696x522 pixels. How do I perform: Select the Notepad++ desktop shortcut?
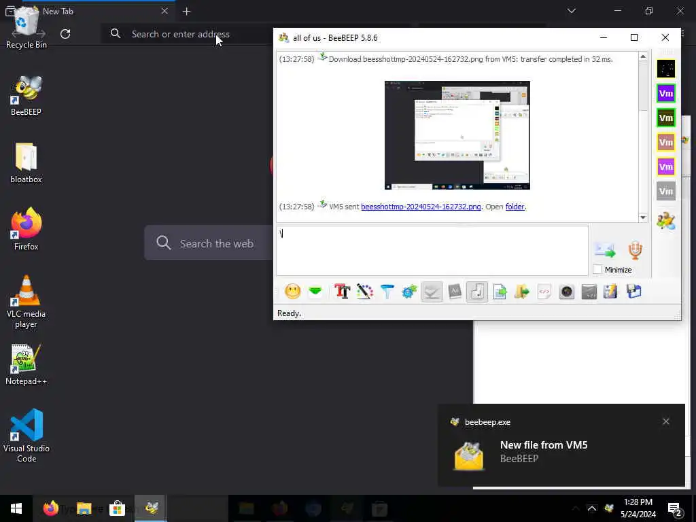[27, 364]
